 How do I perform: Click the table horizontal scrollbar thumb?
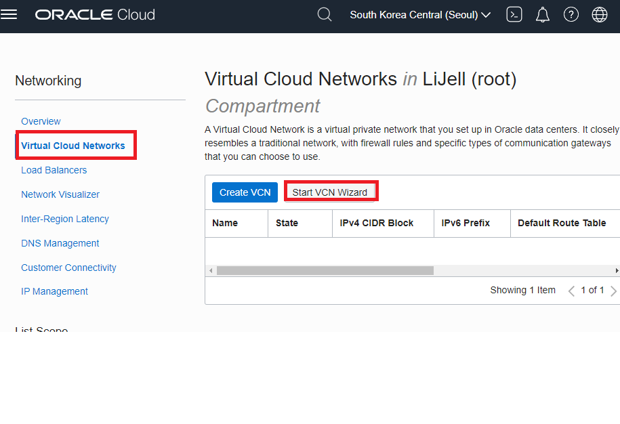325,271
